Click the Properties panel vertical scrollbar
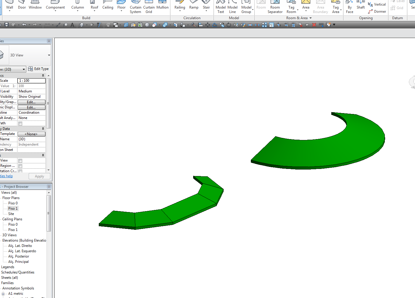This screenshot has height=298, width=415. [x=49, y=103]
